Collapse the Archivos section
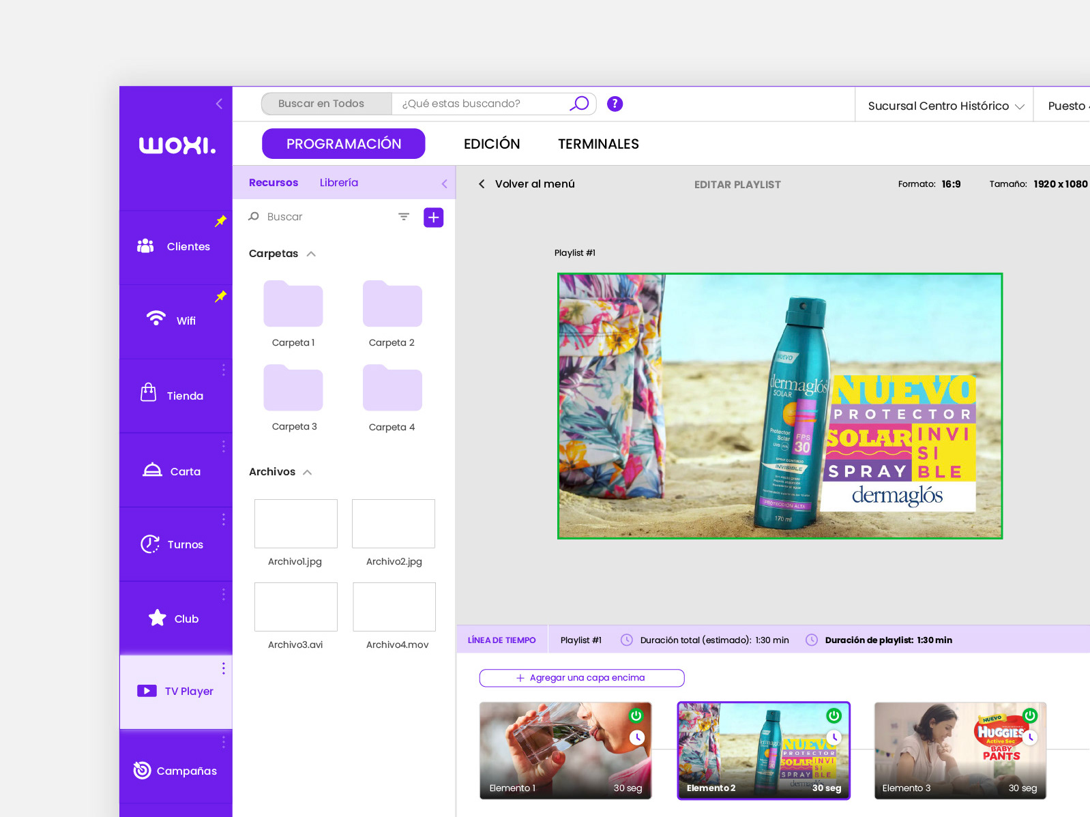Image resolution: width=1090 pixels, height=817 pixels. point(308,472)
